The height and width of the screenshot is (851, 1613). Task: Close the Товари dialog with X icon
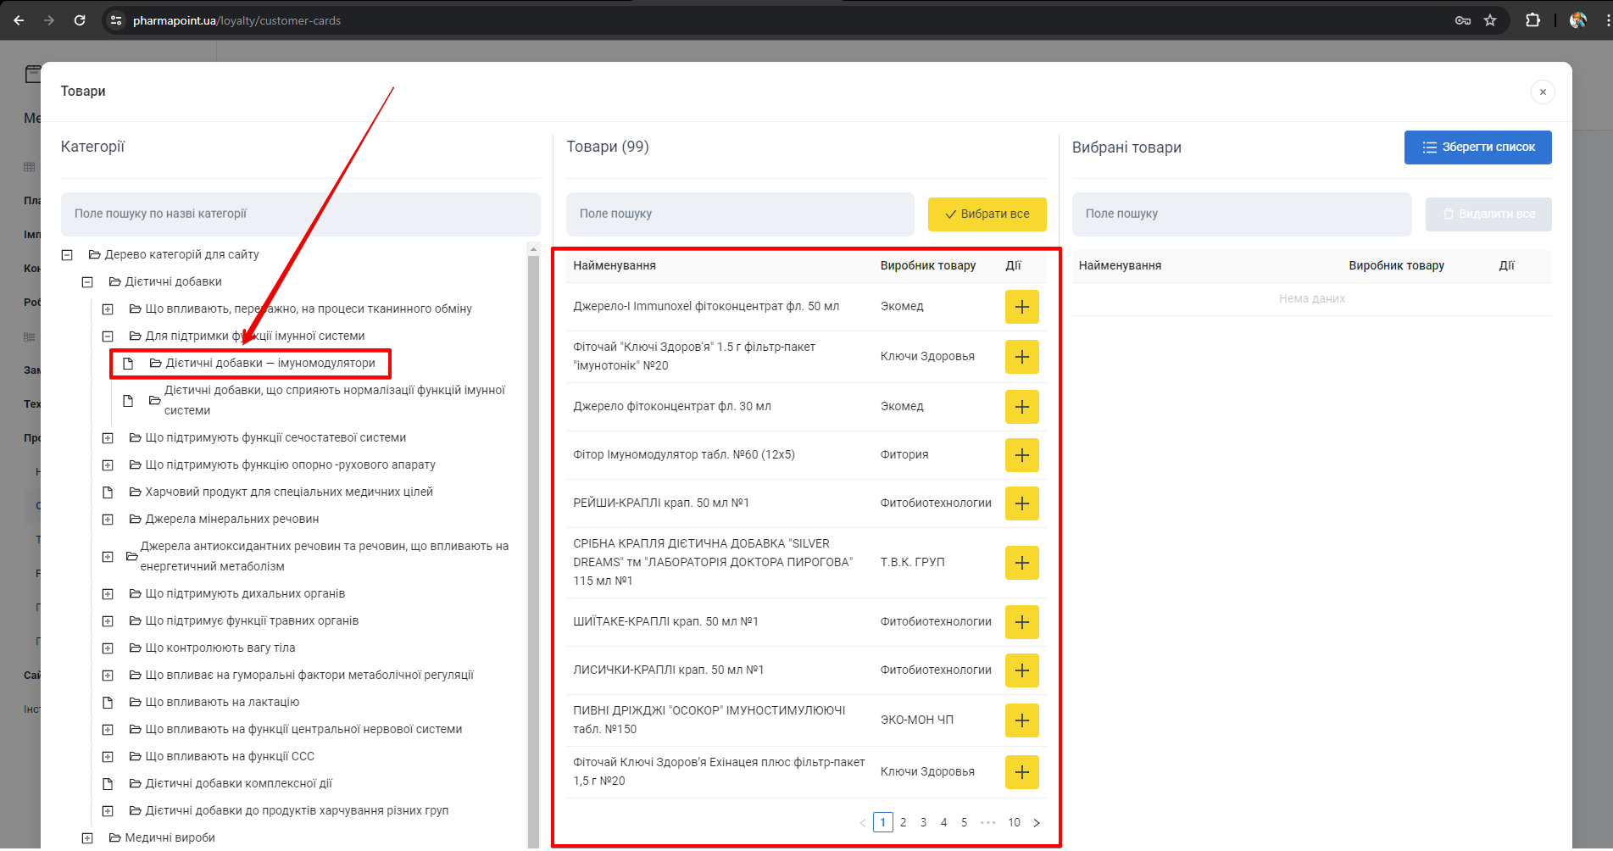click(1543, 92)
